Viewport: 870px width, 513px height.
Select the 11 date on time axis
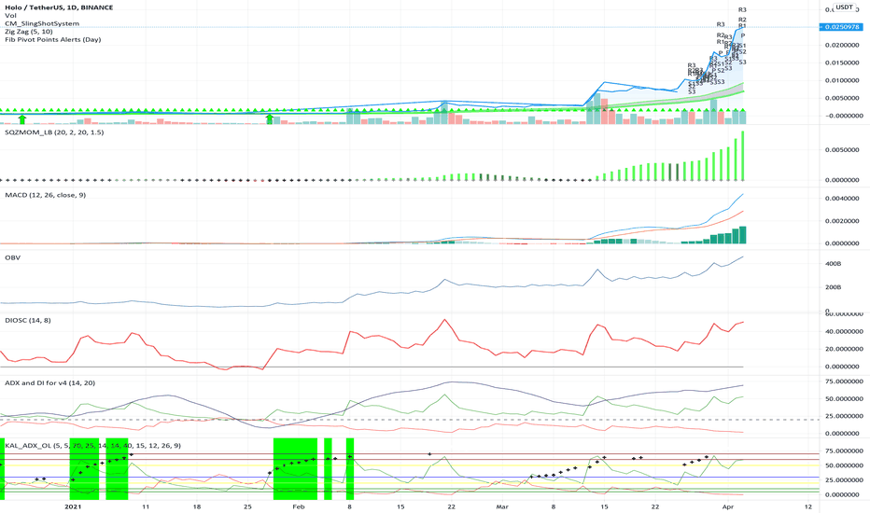point(146,506)
